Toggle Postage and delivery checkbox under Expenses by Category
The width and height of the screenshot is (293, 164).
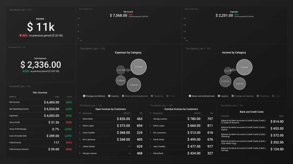click(x=84, y=96)
